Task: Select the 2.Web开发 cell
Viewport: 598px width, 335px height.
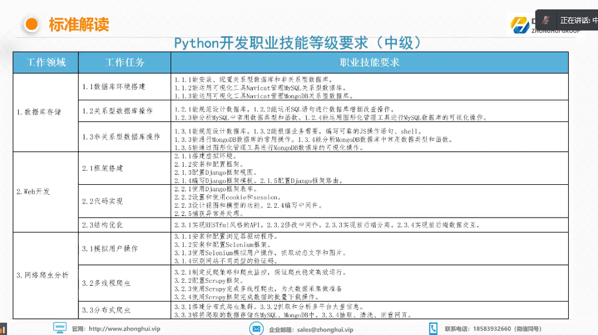Action: (x=33, y=191)
